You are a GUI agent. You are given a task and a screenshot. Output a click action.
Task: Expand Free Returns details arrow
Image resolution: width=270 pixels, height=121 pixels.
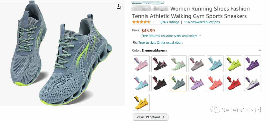pyautogui.click(x=200, y=36)
